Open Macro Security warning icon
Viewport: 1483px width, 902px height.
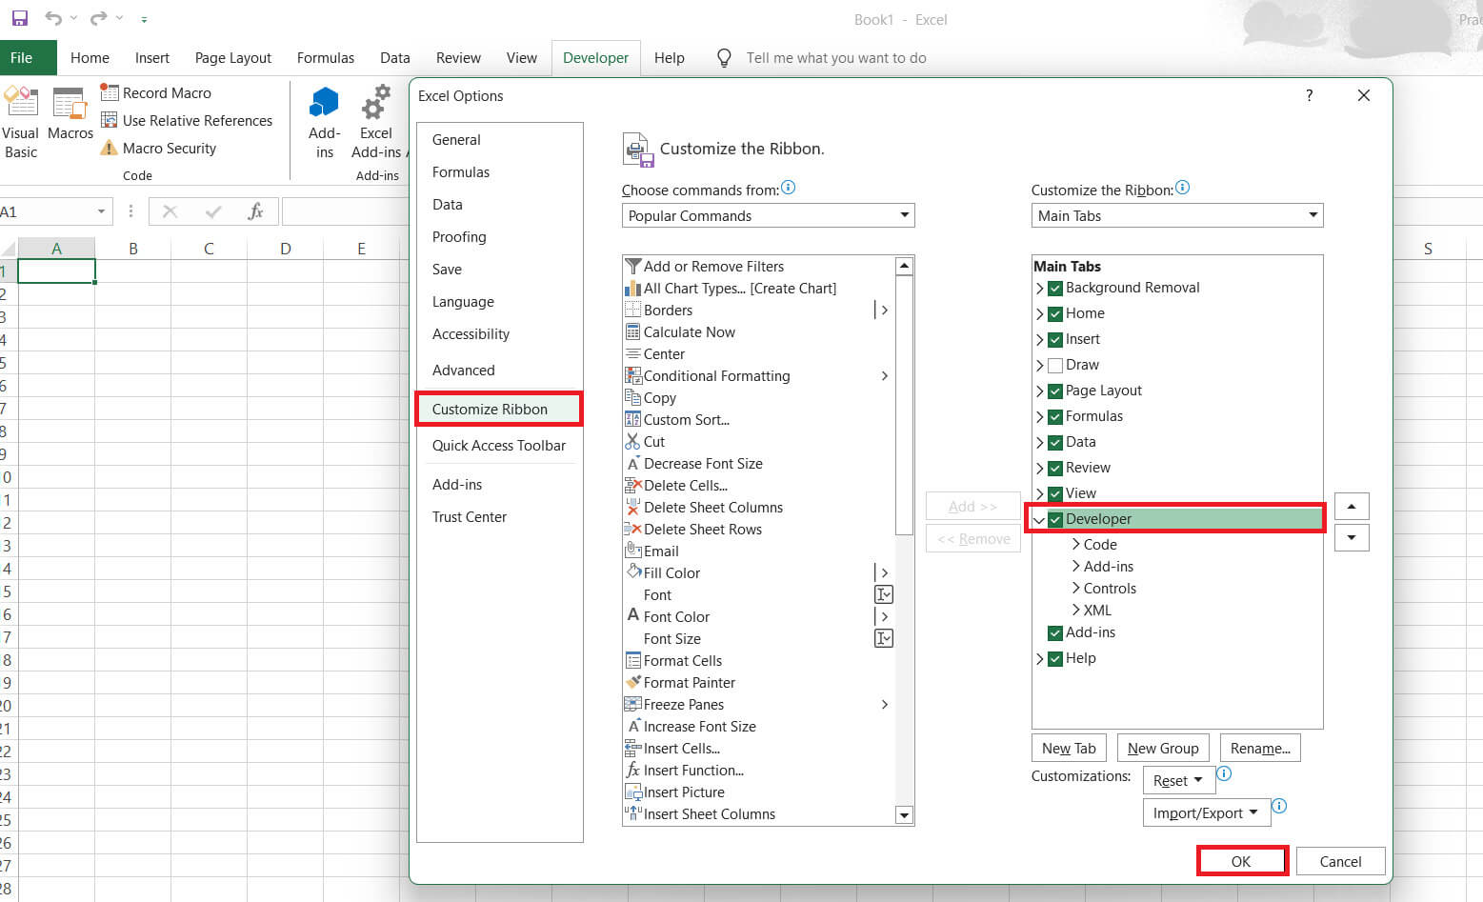[x=110, y=148]
